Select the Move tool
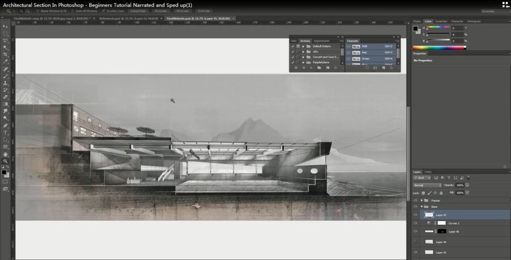The height and width of the screenshot is (260, 511). point(5,26)
